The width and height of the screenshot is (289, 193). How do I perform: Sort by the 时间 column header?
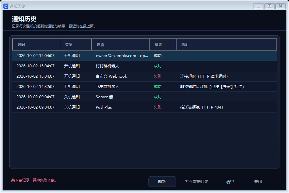[x=36, y=44]
